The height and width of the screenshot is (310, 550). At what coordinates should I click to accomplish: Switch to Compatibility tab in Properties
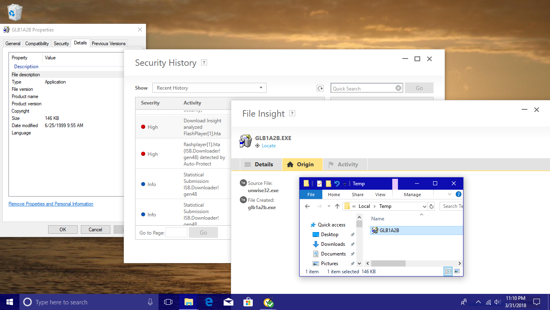[x=37, y=43]
